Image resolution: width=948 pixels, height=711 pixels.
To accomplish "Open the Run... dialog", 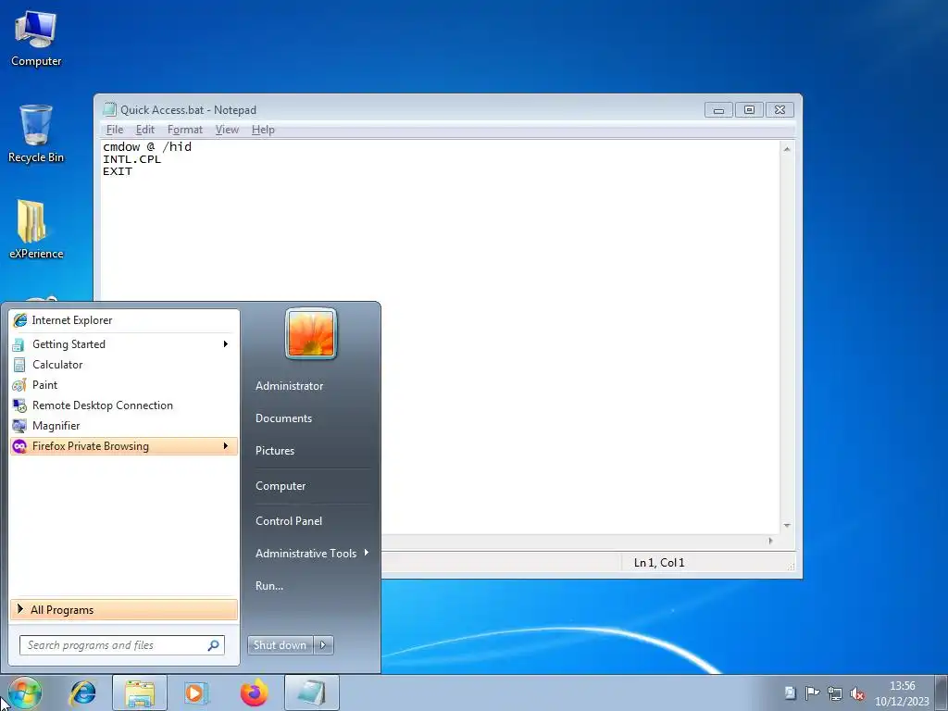I will tap(269, 586).
